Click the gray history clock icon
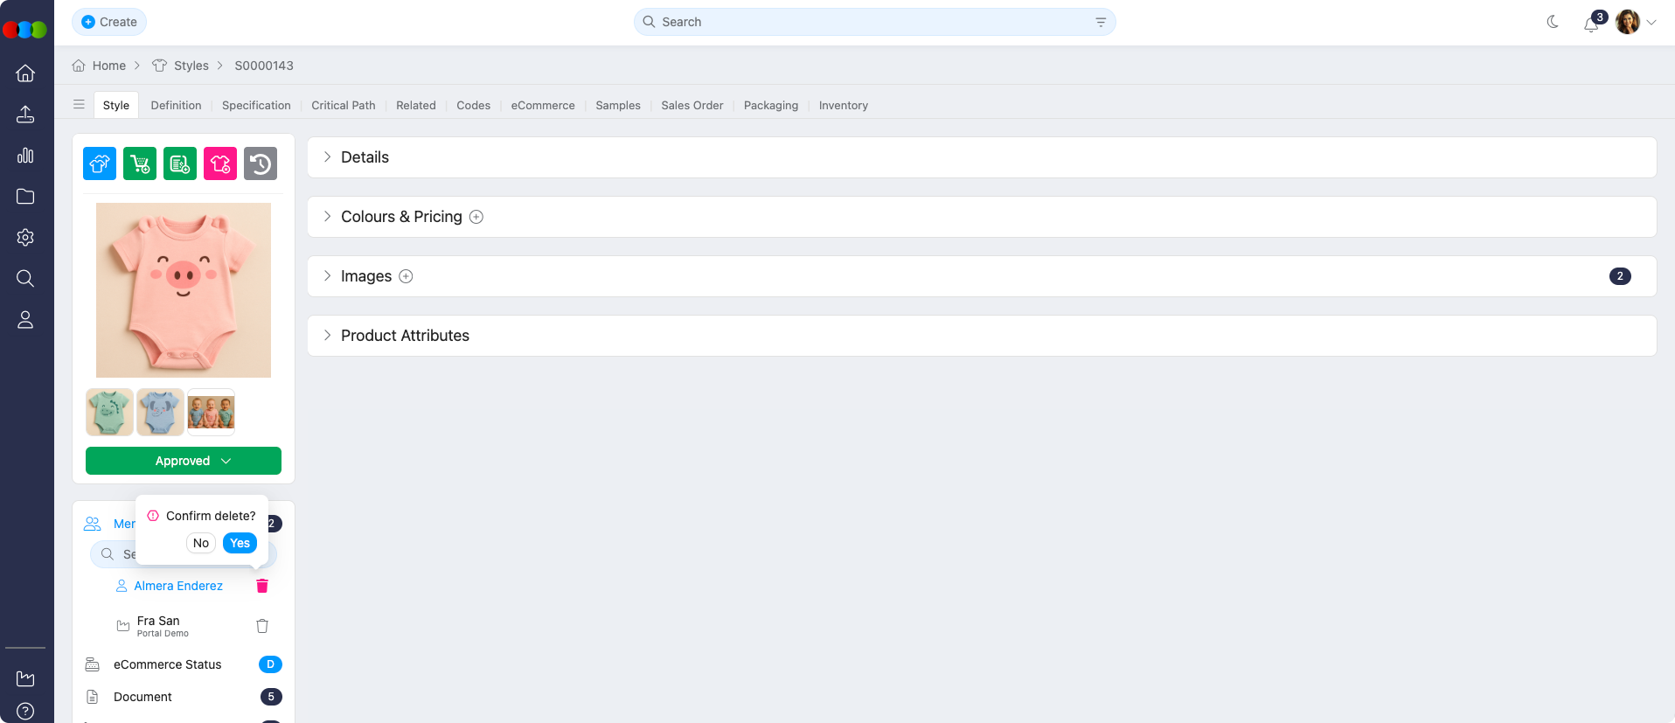1675x723 pixels. (261, 163)
